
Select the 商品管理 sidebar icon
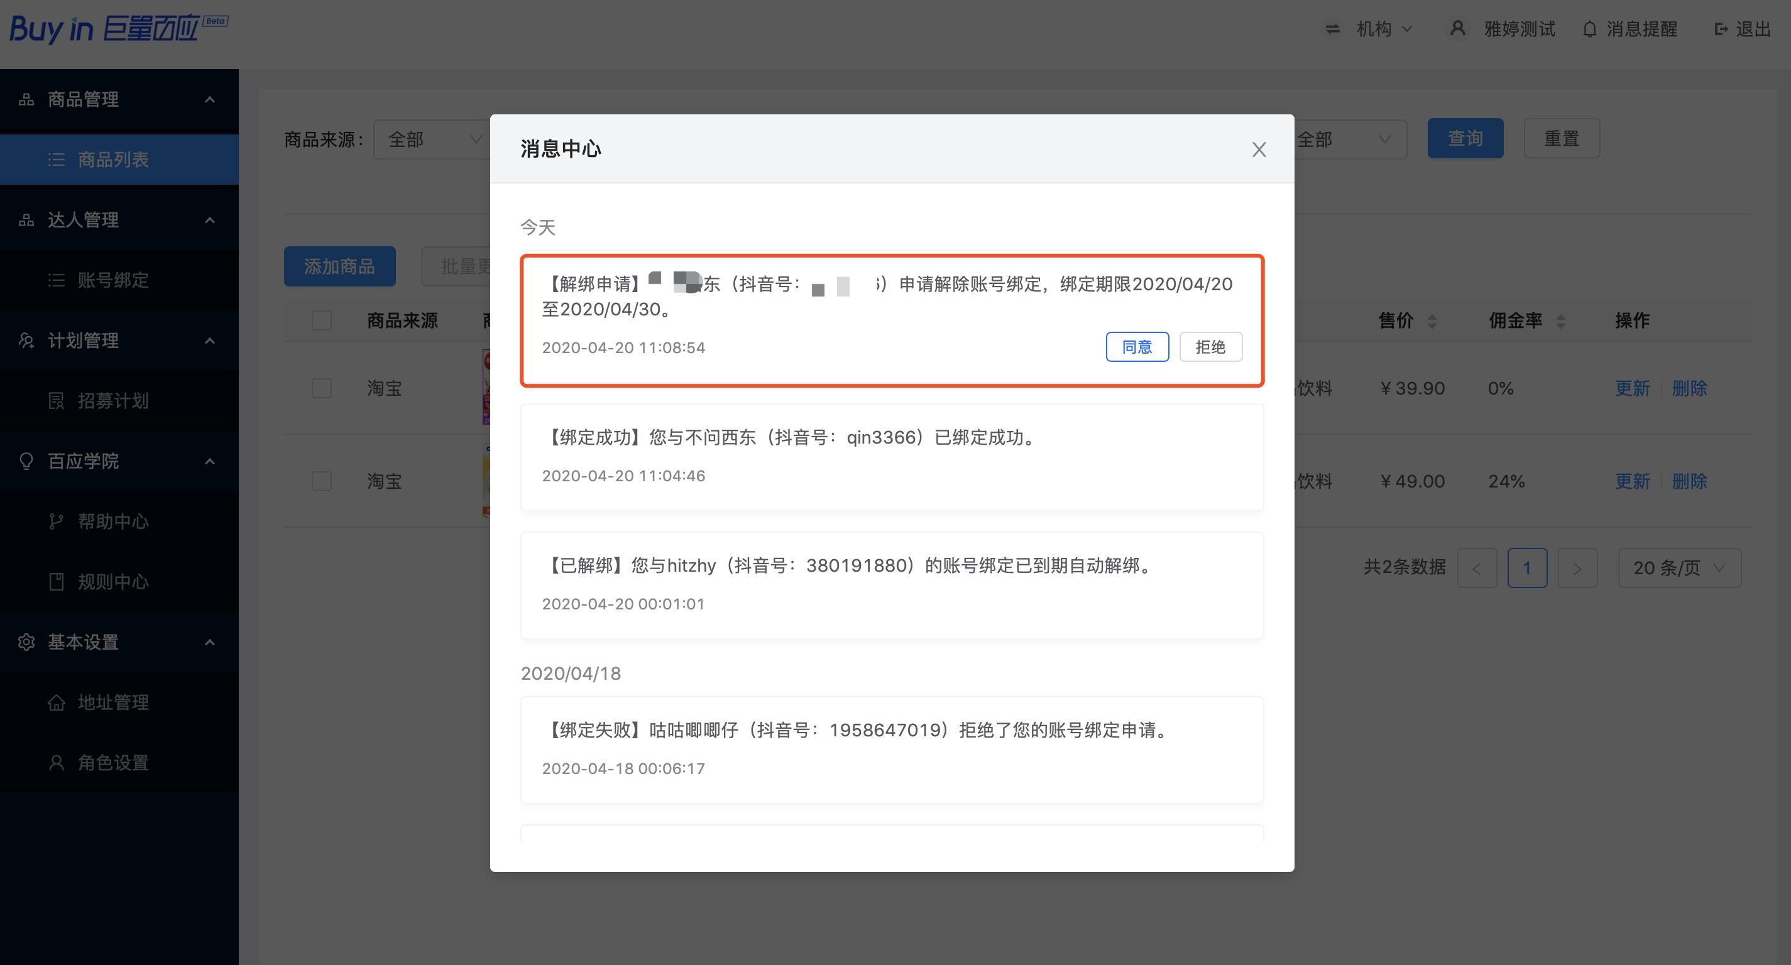26,99
